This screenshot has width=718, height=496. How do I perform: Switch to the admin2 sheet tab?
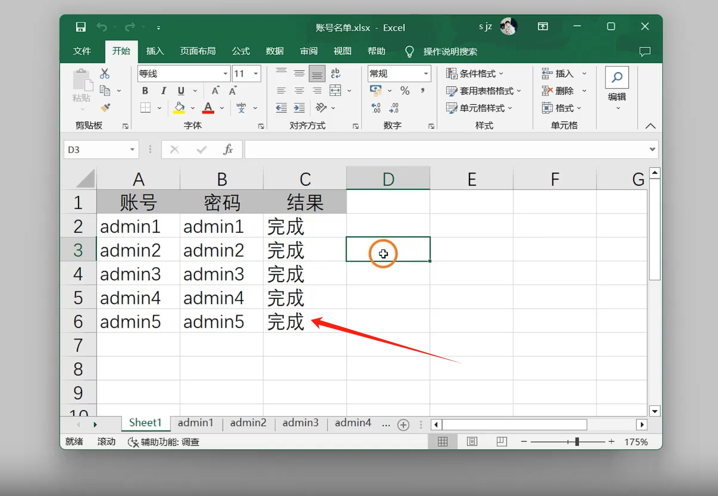click(x=248, y=423)
